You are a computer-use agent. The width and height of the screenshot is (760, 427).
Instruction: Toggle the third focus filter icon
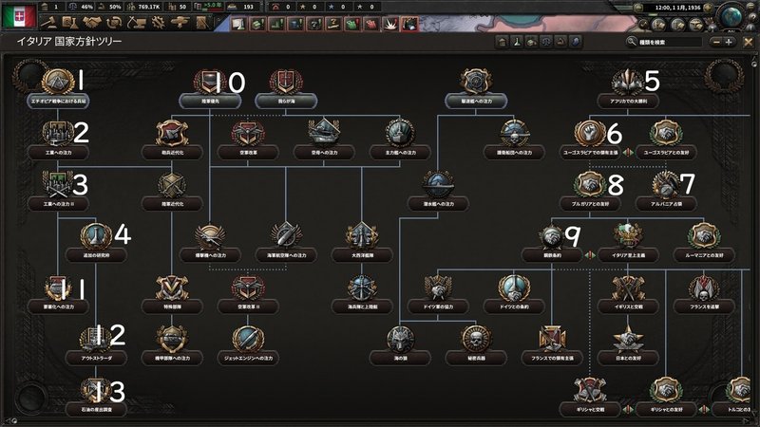(x=531, y=42)
